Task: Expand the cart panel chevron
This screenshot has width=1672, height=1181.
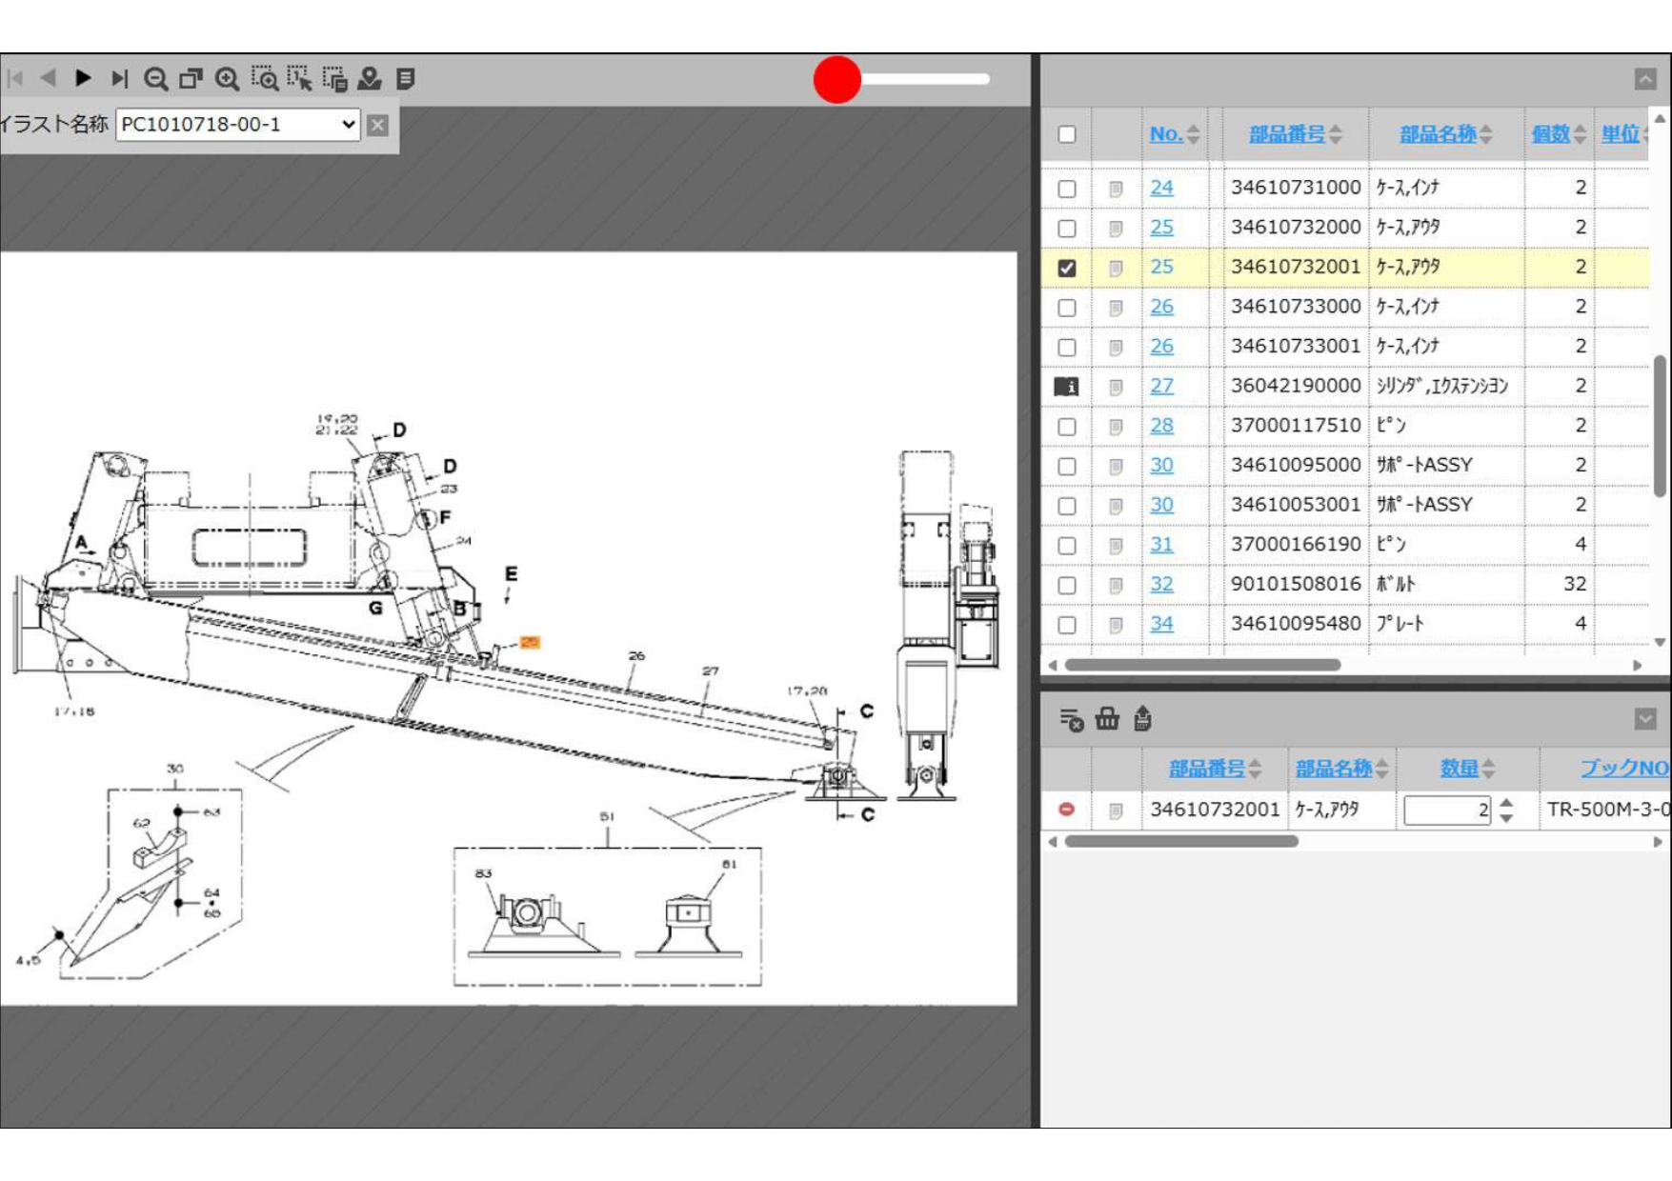Action: coord(1645,719)
